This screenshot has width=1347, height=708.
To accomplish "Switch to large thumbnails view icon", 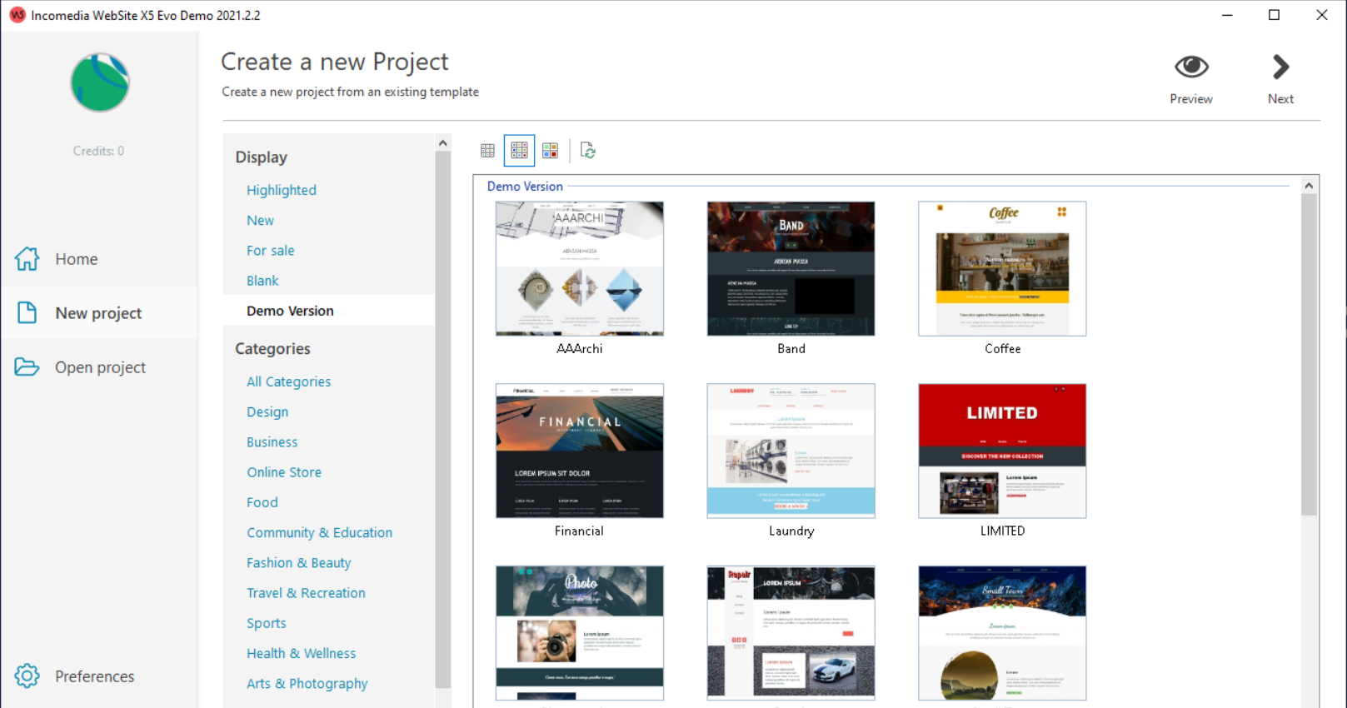I will [550, 151].
